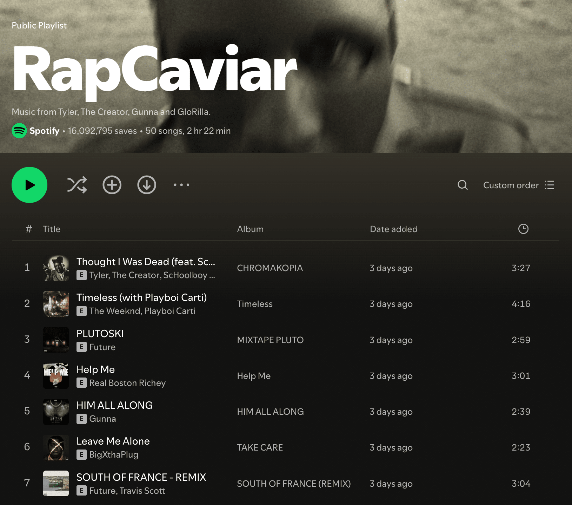Click HIM ALL ALONG cover art
Viewport: 572px width, 505px height.
(56, 412)
